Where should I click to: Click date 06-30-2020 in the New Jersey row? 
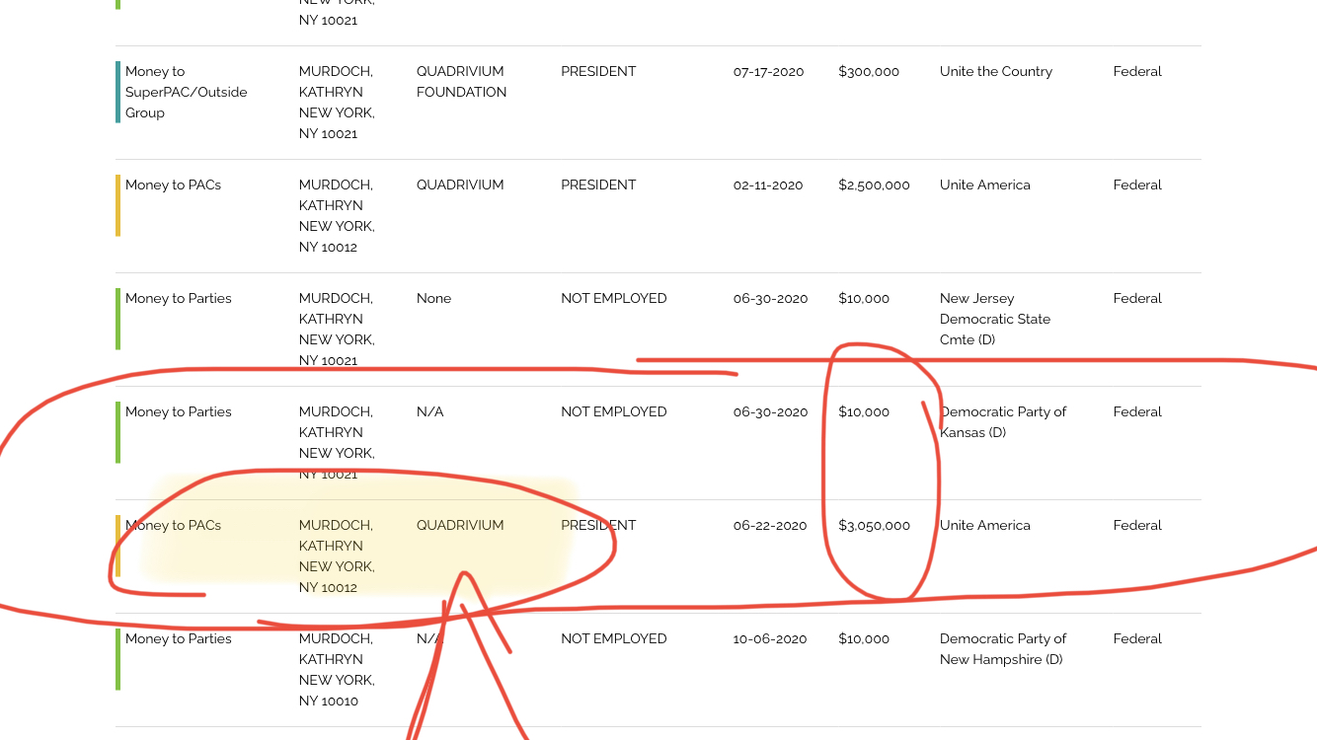770,299
